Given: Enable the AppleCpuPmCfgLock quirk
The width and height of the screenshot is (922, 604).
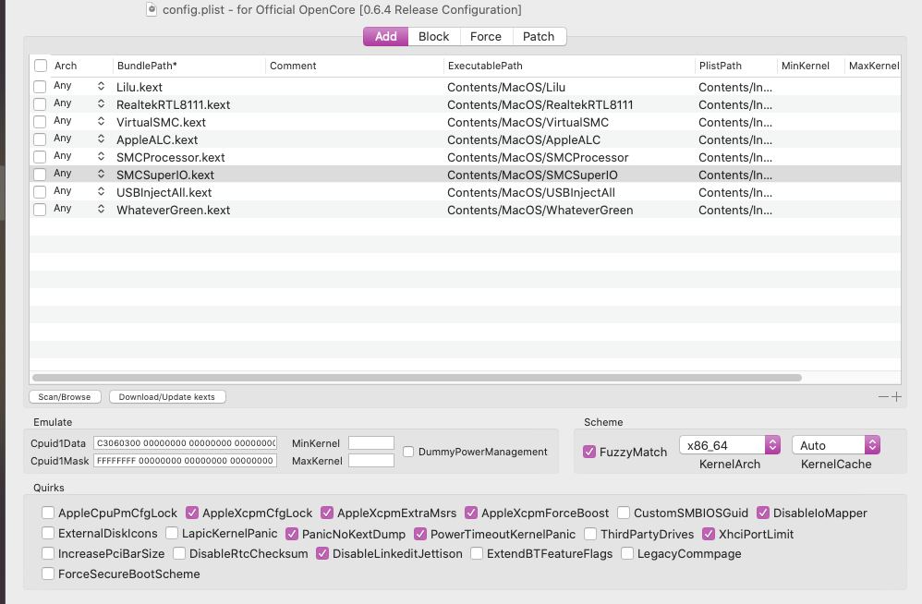Looking at the screenshot, I should 48,513.
